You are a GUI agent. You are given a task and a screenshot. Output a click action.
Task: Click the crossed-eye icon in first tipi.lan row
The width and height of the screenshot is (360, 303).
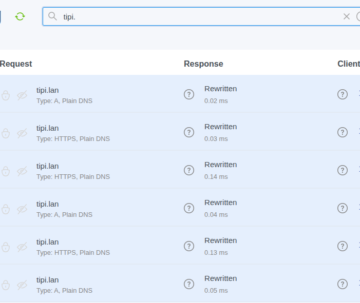[22, 95]
